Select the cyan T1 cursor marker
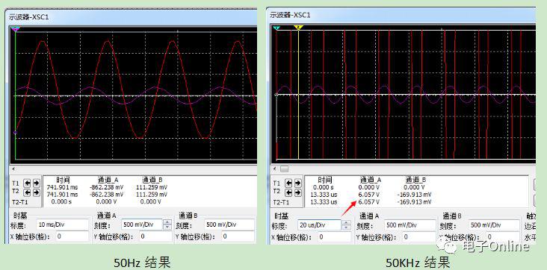Image resolution: width=547 pixels, height=270 pixels. (276, 28)
